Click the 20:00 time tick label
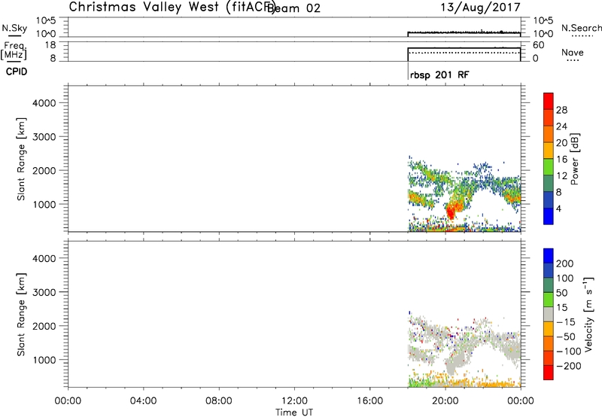Image resolution: width=602 pixels, height=417 pixels. click(x=445, y=401)
